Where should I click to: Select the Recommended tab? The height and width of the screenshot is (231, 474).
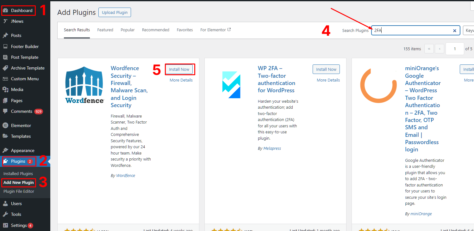click(x=155, y=30)
